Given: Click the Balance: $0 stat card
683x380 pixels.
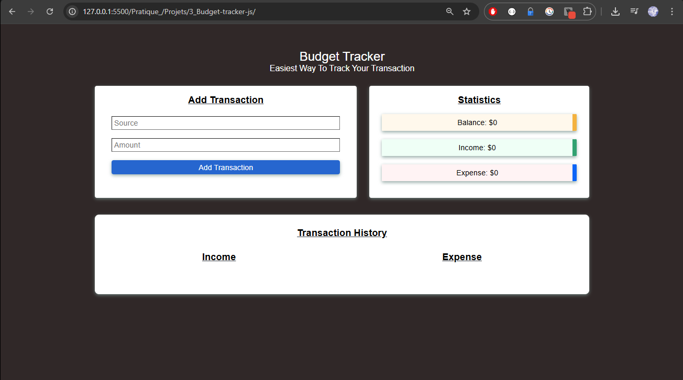Looking at the screenshot, I should 479,122.
